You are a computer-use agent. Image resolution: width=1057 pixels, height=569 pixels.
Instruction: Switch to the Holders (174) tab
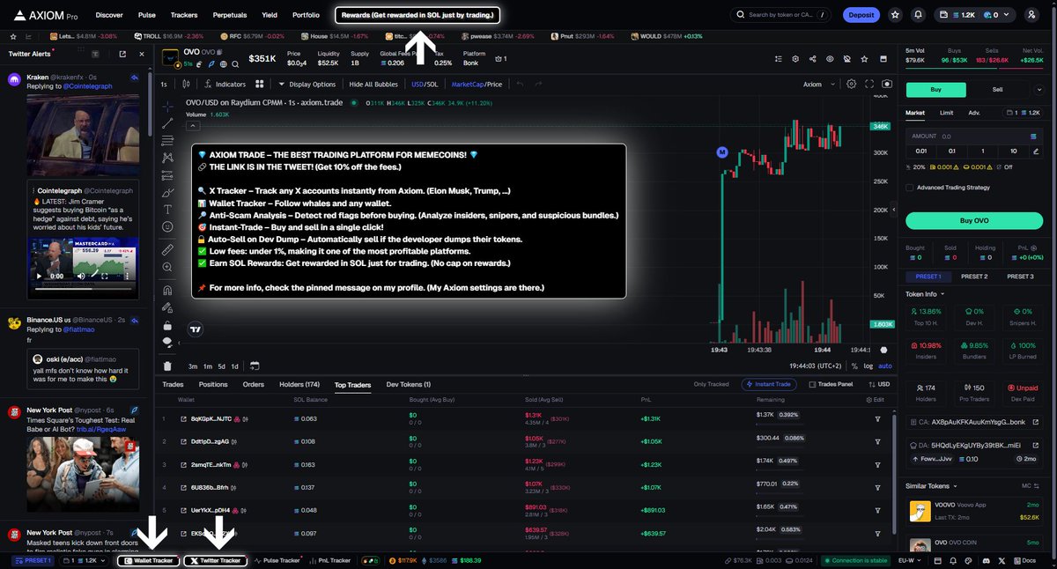(299, 384)
